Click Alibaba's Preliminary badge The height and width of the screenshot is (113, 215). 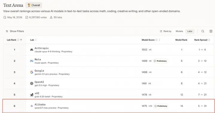(161, 106)
